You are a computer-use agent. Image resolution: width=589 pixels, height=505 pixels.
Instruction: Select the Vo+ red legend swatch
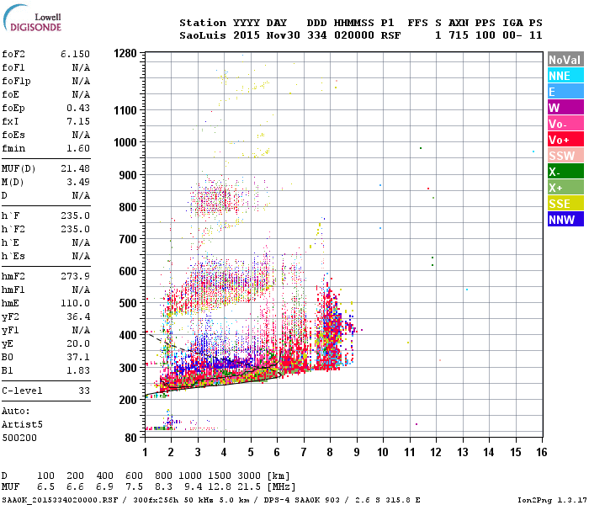pyautogui.click(x=565, y=140)
